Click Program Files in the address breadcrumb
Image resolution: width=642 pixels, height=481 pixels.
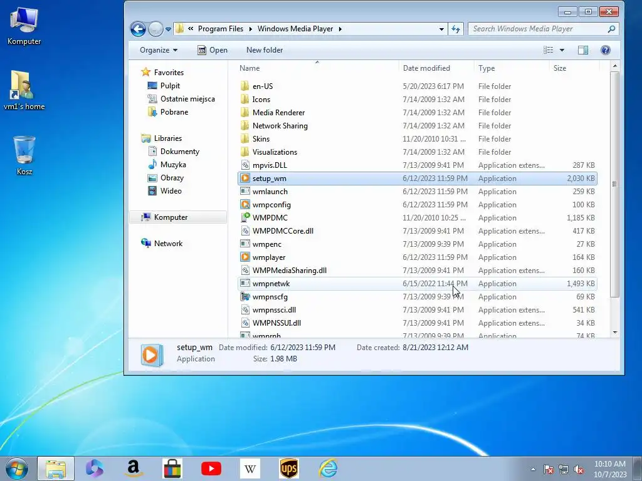pos(220,29)
